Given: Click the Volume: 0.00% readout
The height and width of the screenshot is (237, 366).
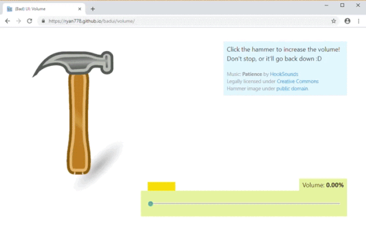Looking at the screenshot, I should click(x=323, y=185).
